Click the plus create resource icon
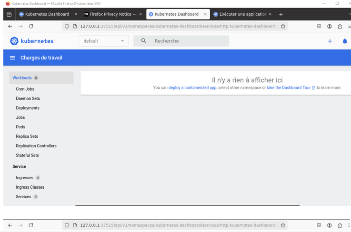 [x=330, y=41]
